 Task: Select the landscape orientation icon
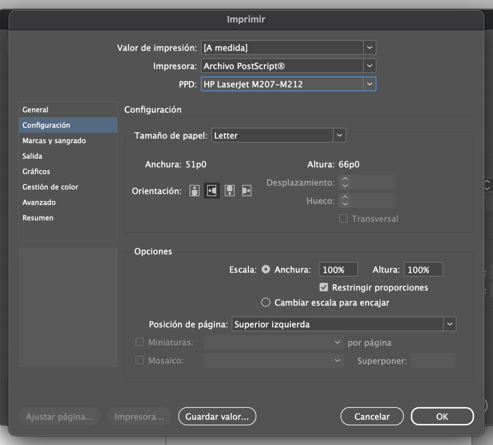tap(212, 191)
